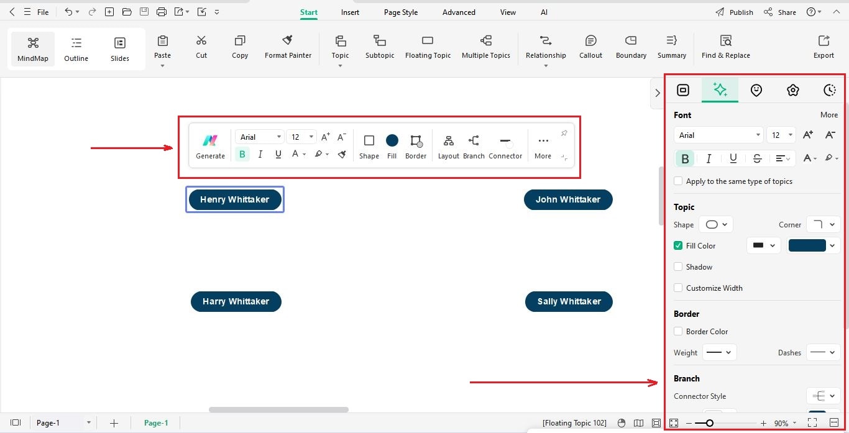Select the Henry Whittaker topic node
Image resolution: width=849 pixels, height=433 pixels.
[x=234, y=199]
